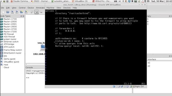The width and height of the screenshot is (172, 96).
Task: Select the Add a link cable icon
Action: 41,12
